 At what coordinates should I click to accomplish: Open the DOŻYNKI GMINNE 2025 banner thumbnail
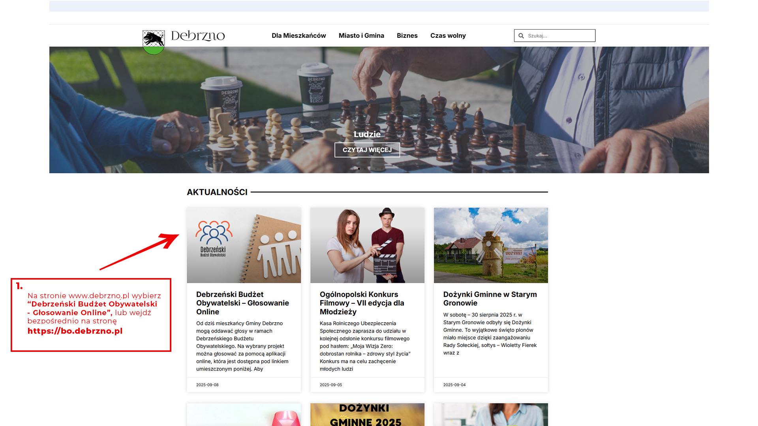(367, 414)
